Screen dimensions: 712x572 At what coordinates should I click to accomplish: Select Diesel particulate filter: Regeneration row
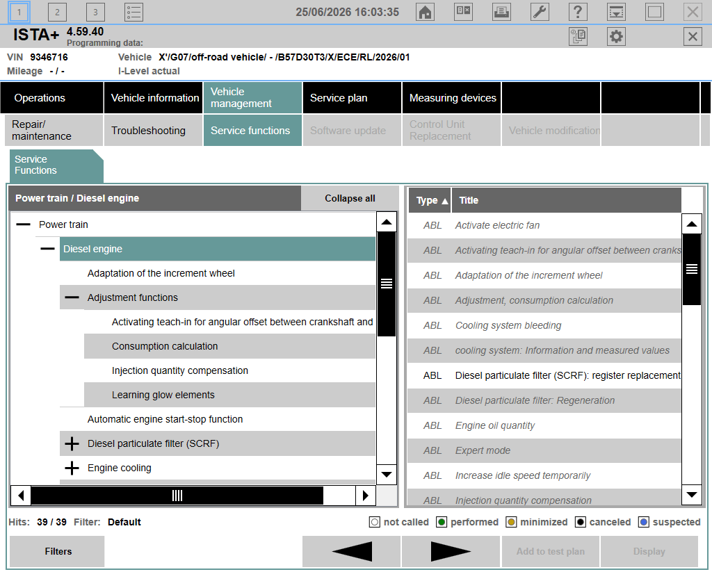[x=544, y=400]
